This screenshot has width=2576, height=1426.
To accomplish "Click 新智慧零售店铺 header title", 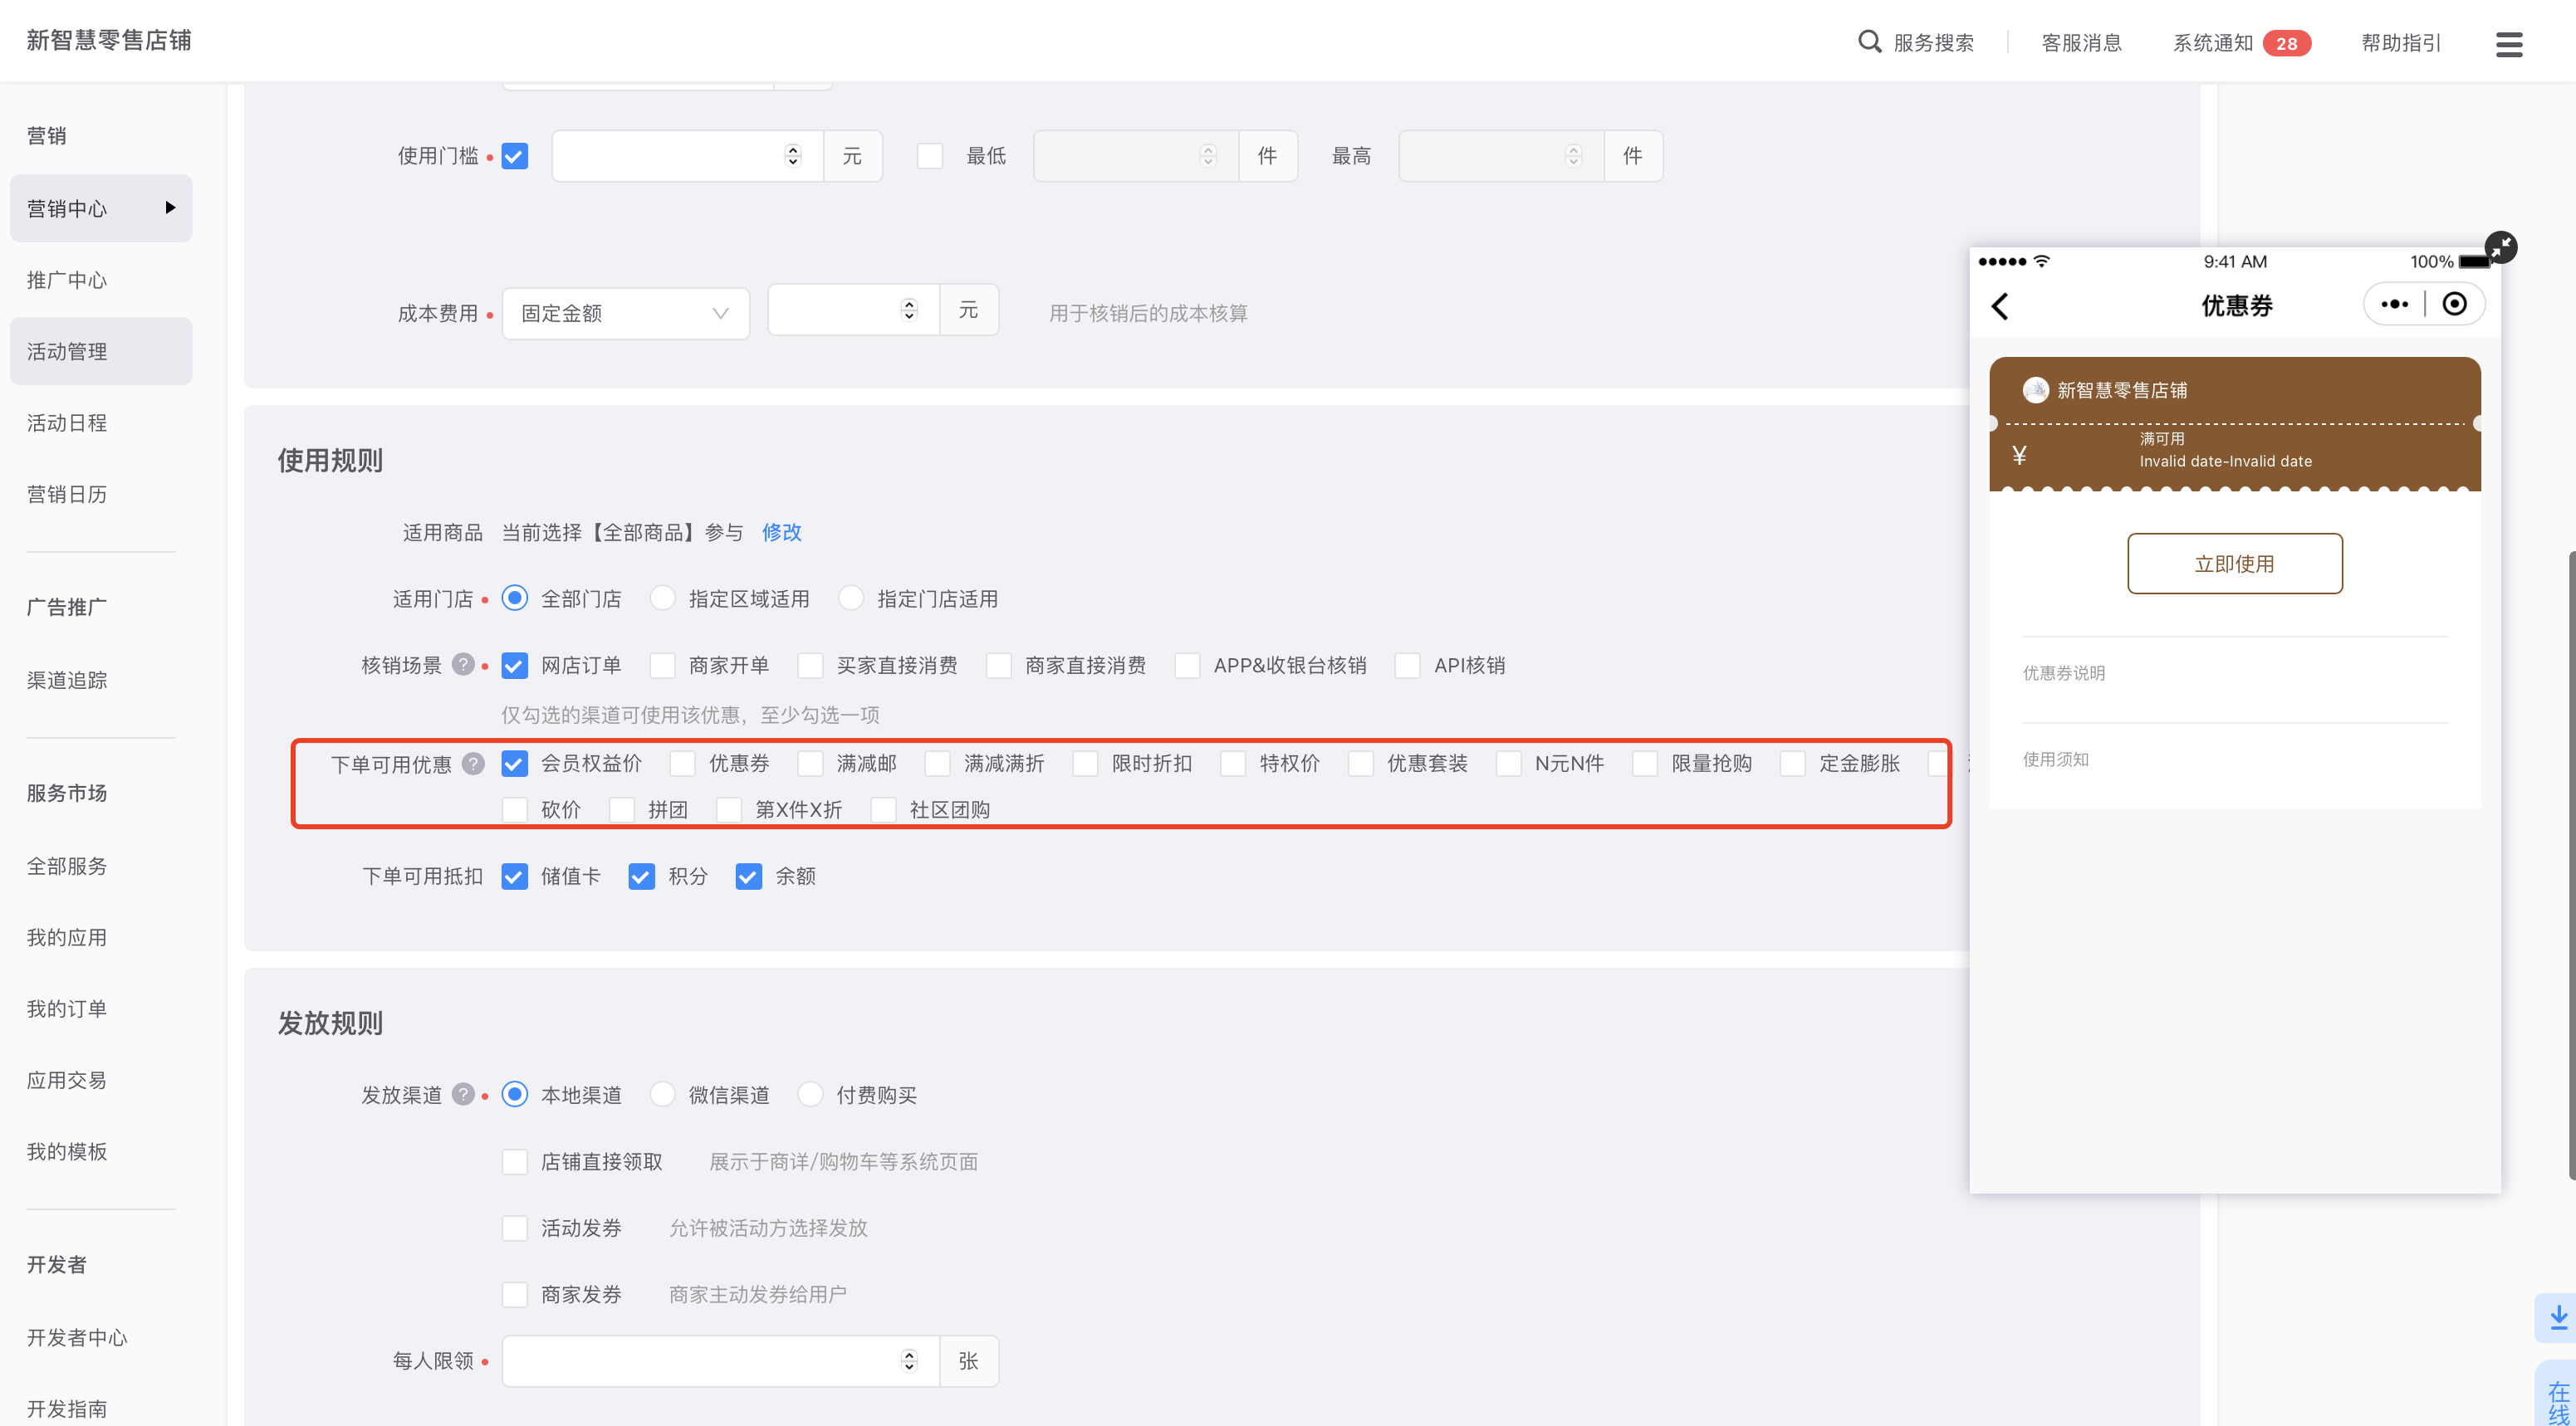I will point(108,40).
